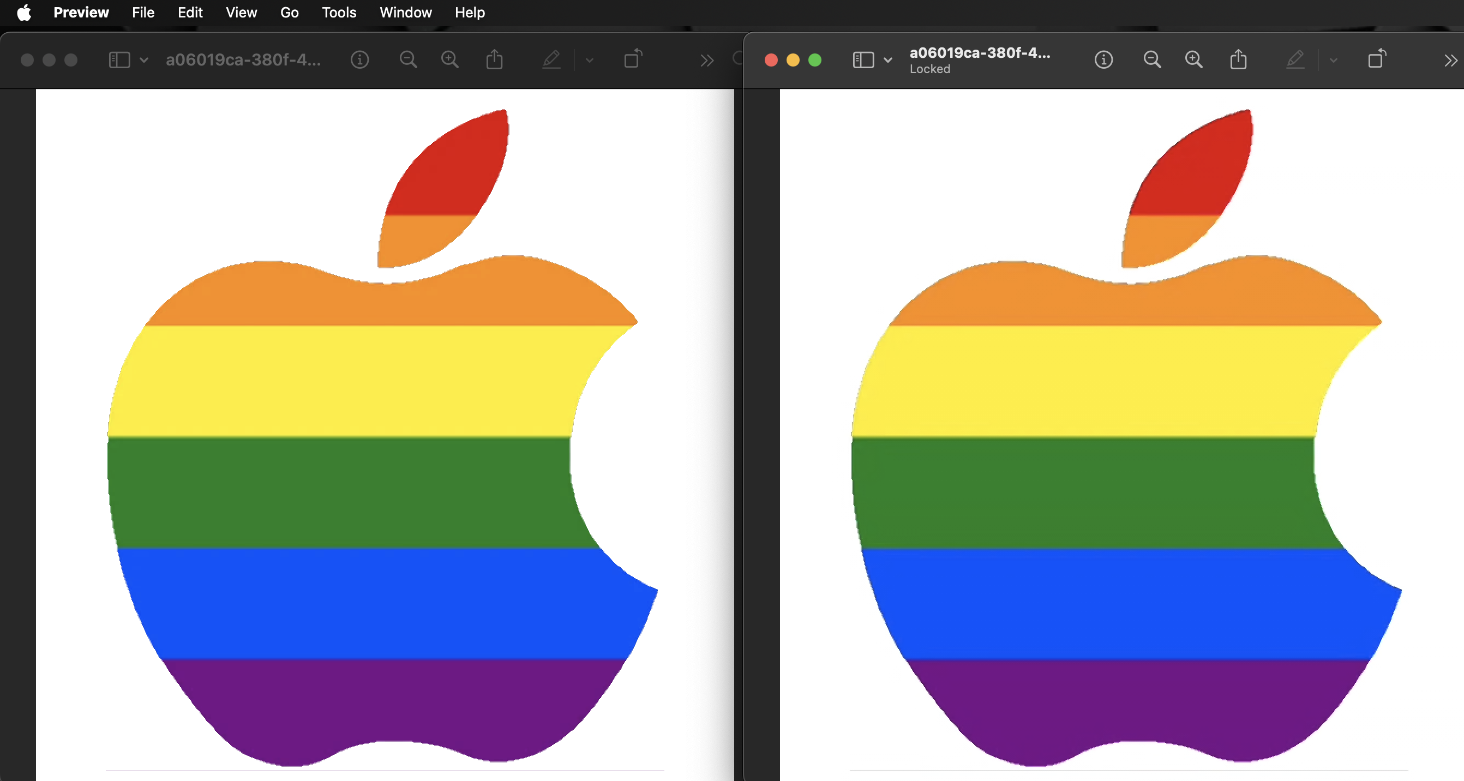Click the Info inspector icon in right window
This screenshot has width=1464, height=781.
click(x=1103, y=59)
